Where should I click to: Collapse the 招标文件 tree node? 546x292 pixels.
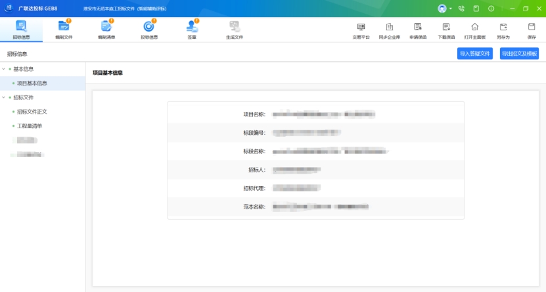click(4, 97)
